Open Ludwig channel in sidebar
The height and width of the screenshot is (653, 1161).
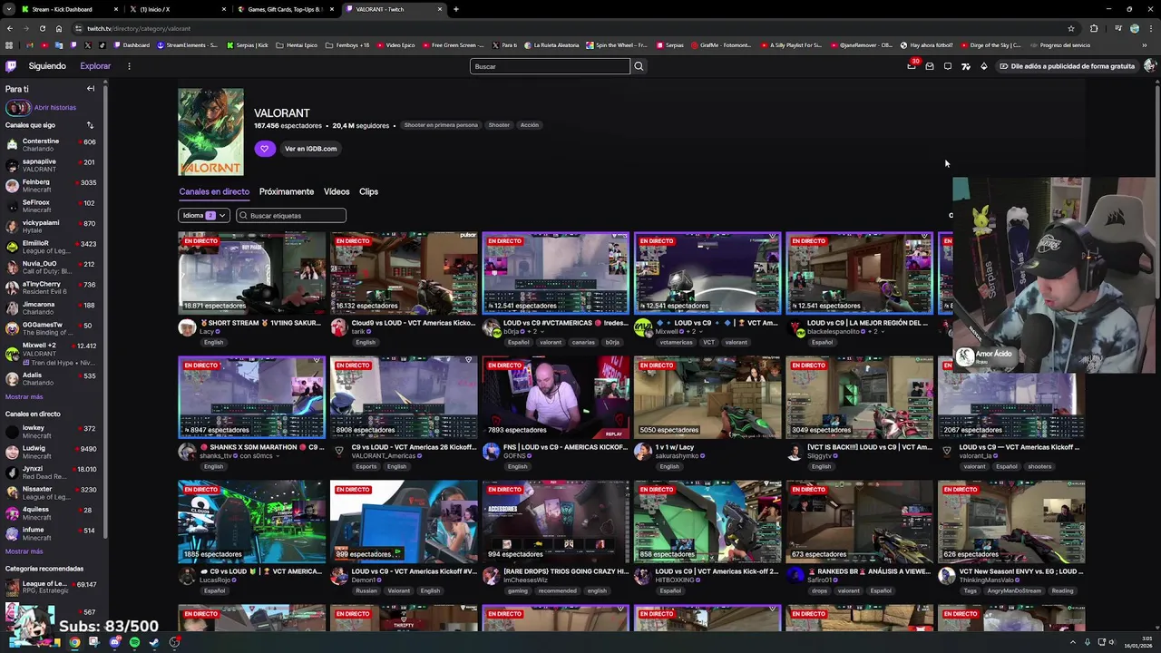point(51,452)
